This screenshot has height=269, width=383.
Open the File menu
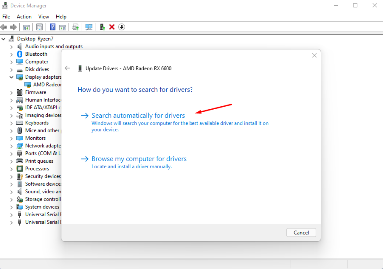6,17
